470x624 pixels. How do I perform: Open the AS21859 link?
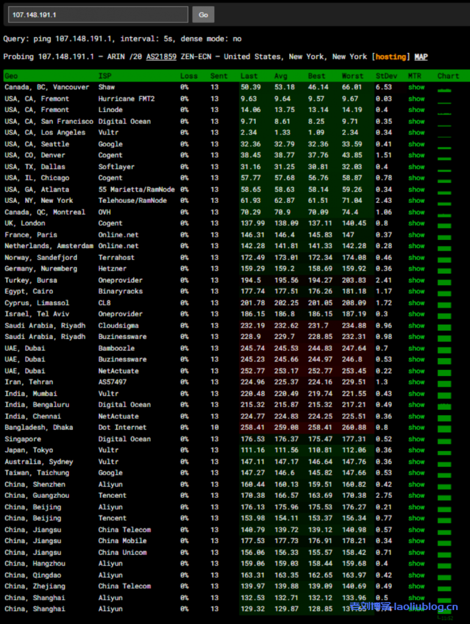(161, 57)
